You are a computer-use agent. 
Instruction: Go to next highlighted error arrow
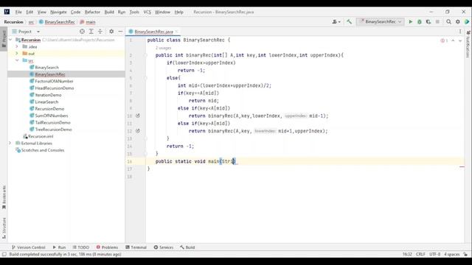pos(460,40)
